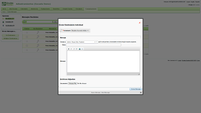201x113 pixels.
Task: Tick the second message row checkbox
Action: click(x=27, y=37)
